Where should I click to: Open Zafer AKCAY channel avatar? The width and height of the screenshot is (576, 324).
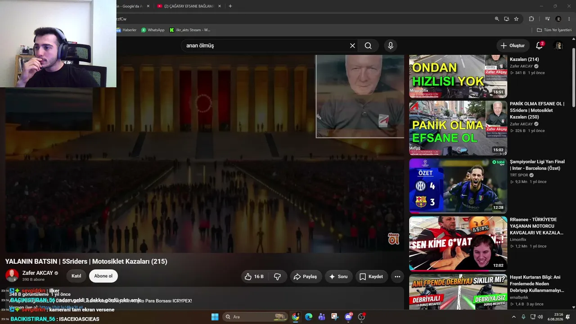point(12,275)
